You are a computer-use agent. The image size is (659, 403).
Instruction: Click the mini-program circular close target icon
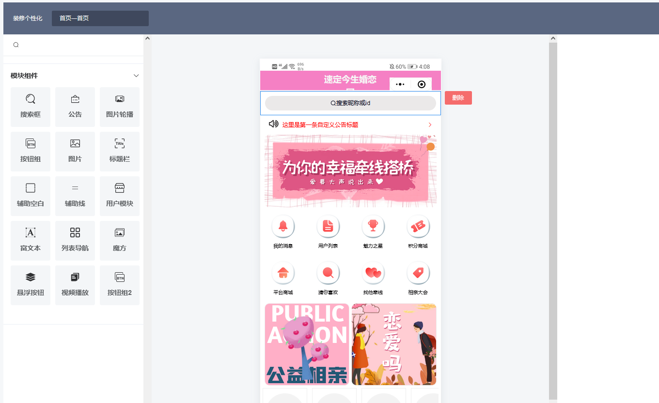422,84
